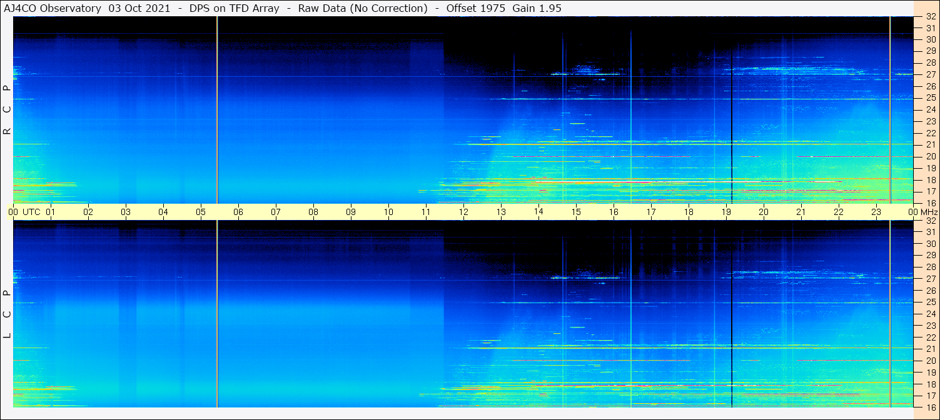This screenshot has height=420, width=940.
Task: Click the "32" MHz tick of RCP panel
Action: pyautogui.click(x=931, y=17)
